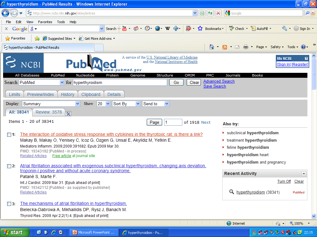Click the YouTube icon in Google toolbar
The image size is (317, 237).
[124, 29]
